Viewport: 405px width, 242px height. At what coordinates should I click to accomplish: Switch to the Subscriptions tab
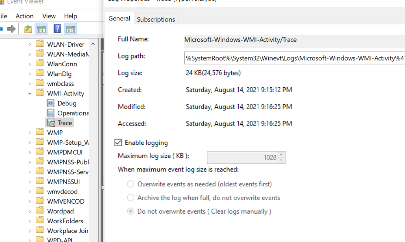point(156,19)
